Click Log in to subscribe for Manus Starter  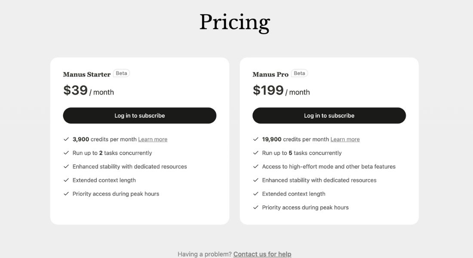pyautogui.click(x=140, y=116)
